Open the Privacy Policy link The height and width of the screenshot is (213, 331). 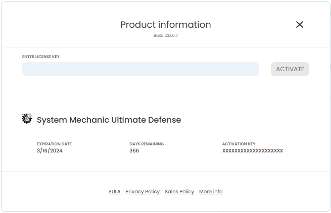143,191
